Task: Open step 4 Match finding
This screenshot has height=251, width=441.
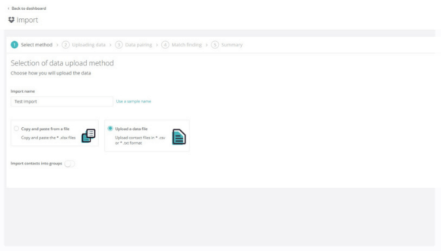Action: tap(182, 44)
